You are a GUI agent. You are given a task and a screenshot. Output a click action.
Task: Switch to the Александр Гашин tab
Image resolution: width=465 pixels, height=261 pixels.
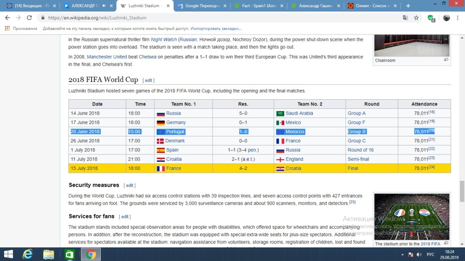(315, 5)
